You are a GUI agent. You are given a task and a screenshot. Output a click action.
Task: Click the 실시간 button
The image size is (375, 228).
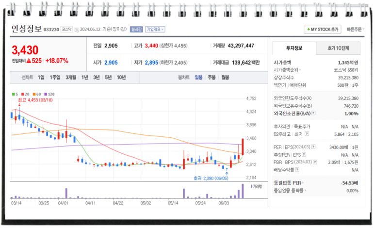[x=136, y=30]
